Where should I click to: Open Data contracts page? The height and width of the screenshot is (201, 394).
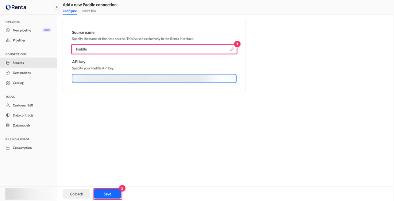pyautogui.click(x=28, y=115)
